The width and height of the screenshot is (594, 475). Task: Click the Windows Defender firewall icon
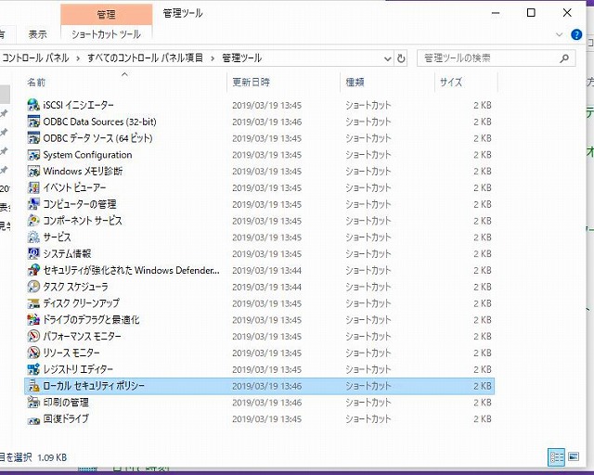pyautogui.click(x=33, y=270)
